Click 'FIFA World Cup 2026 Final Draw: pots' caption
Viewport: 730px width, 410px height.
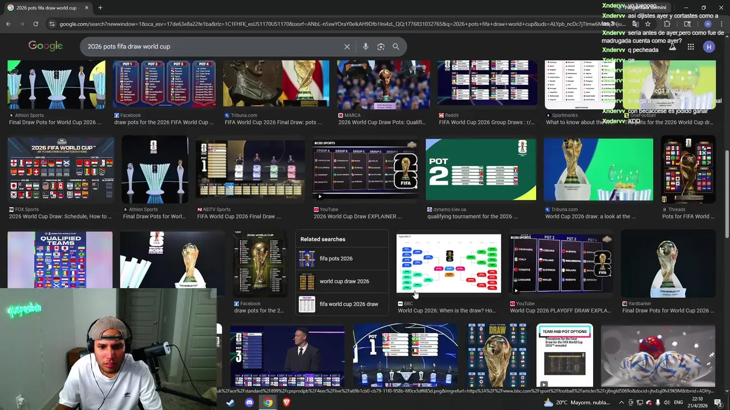(x=273, y=122)
